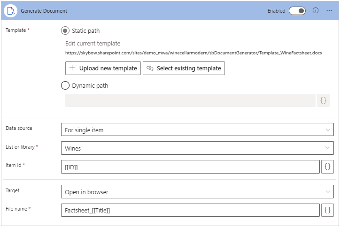Open the Template_WineFactsheet.docx URL link

(193, 53)
